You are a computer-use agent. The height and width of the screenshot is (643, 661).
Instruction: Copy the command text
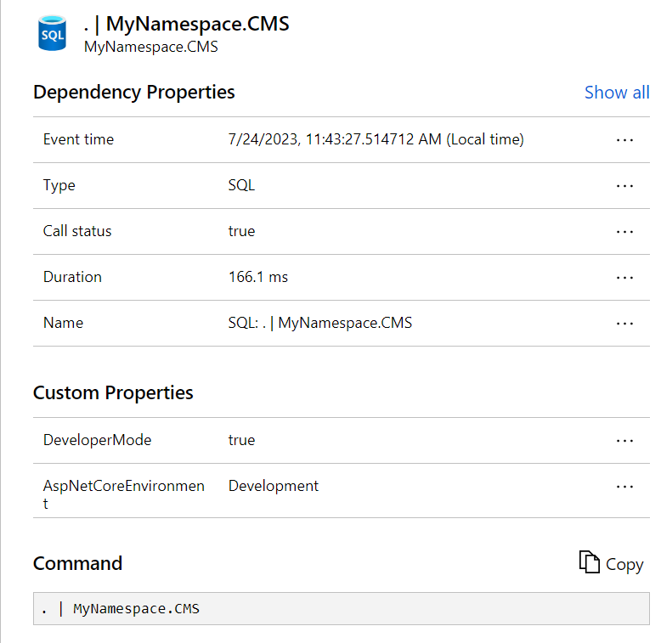pyautogui.click(x=611, y=563)
